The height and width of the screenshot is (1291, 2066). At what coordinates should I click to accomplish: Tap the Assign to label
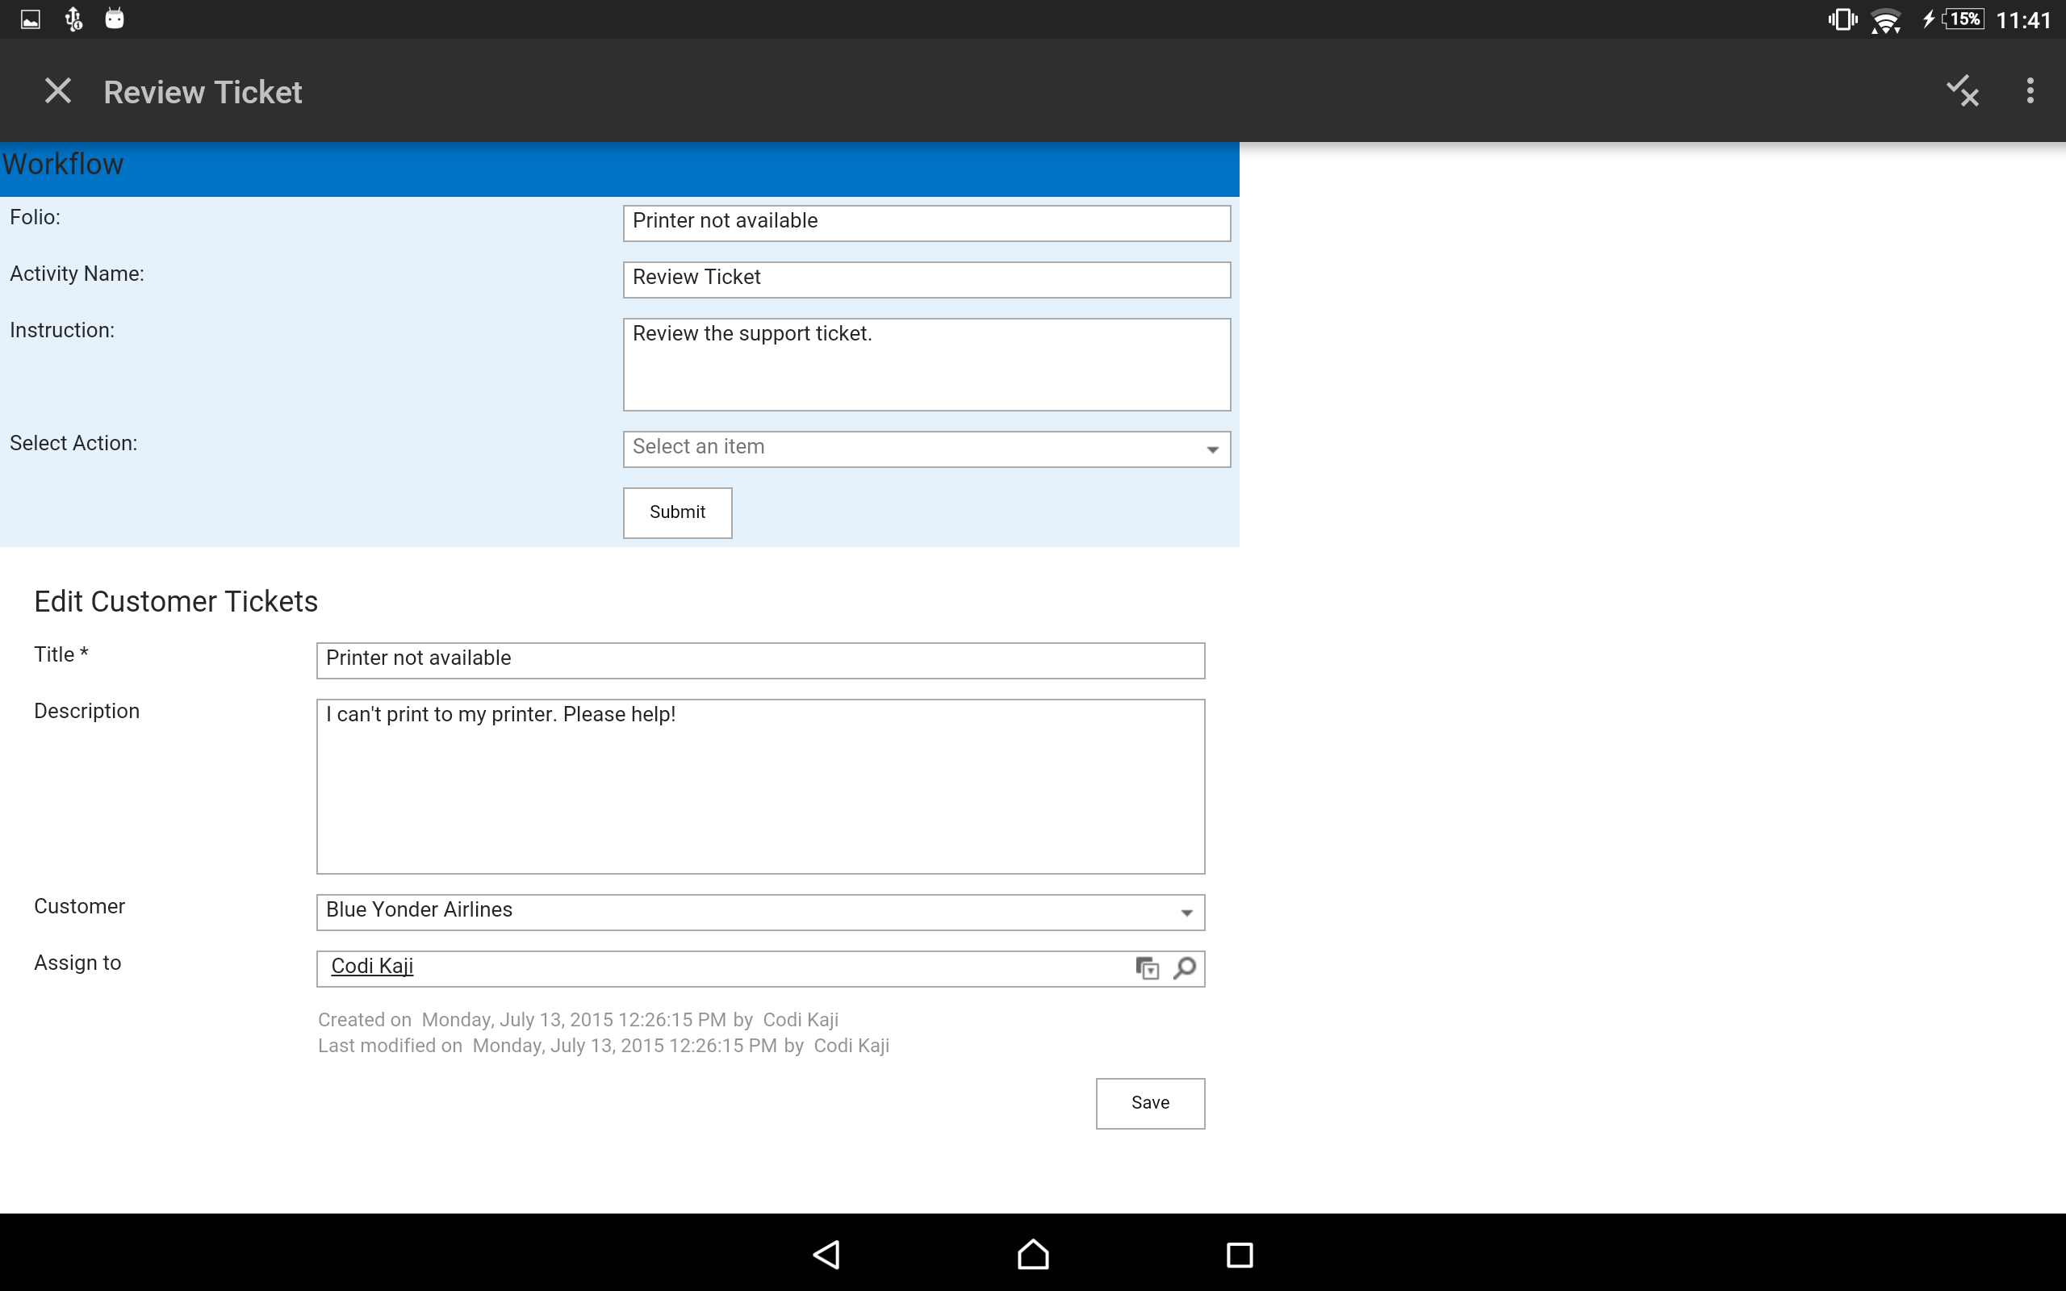(x=77, y=963)
